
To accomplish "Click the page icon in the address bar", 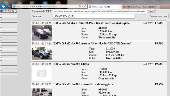I will click(x=14, y=6).
